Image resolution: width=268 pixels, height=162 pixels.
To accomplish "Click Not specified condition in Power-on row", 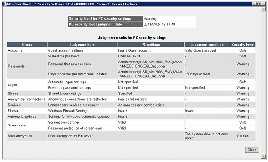I will 207,88.
